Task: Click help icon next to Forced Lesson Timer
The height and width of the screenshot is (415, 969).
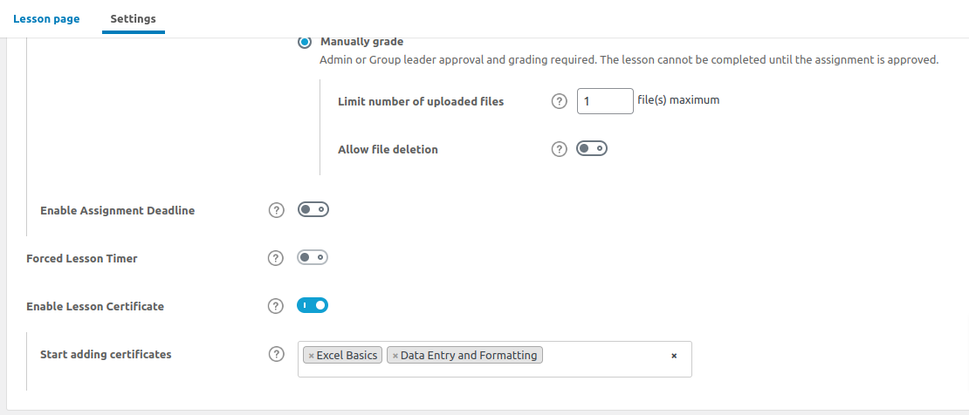Action: (277, 258)
